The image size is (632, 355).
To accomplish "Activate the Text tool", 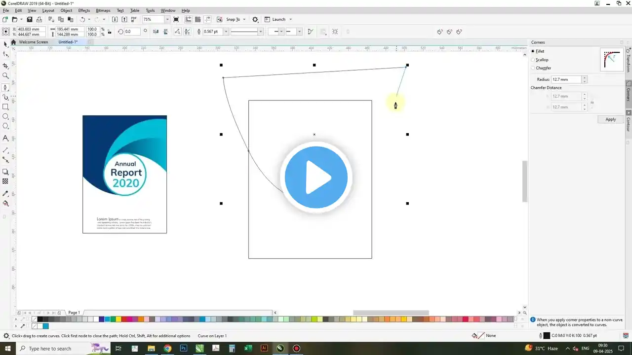I will tap(5, 138).
